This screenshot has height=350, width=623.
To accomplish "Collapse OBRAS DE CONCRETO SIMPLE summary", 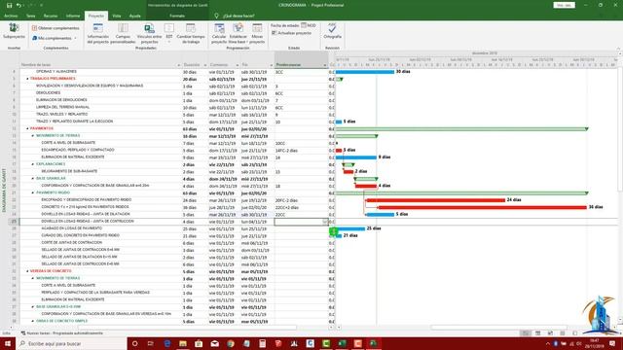I will click(33, 321).
